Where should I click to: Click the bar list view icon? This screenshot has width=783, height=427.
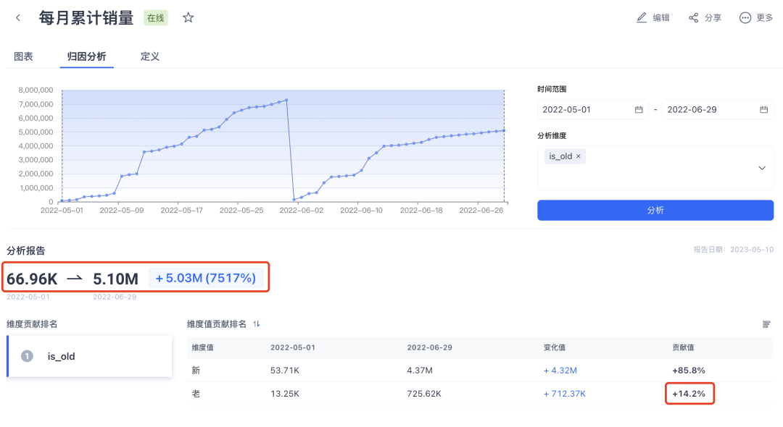(x=766, y=324)
